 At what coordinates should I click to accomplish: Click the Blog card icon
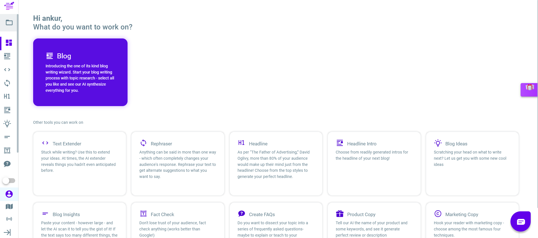[50, 56]
